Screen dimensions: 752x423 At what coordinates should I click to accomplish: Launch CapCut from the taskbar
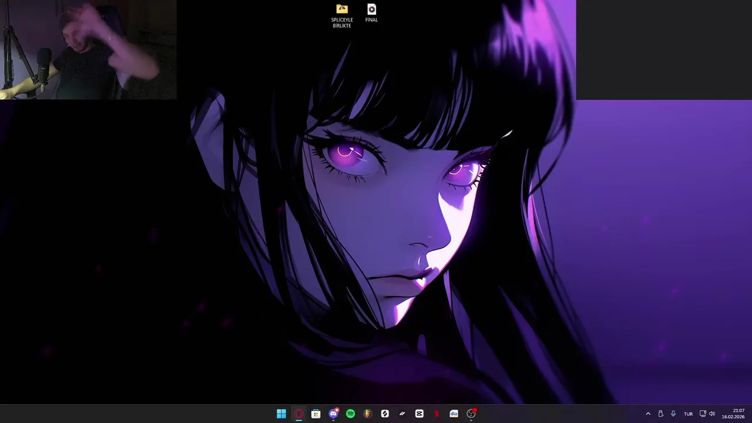point(419,414)
